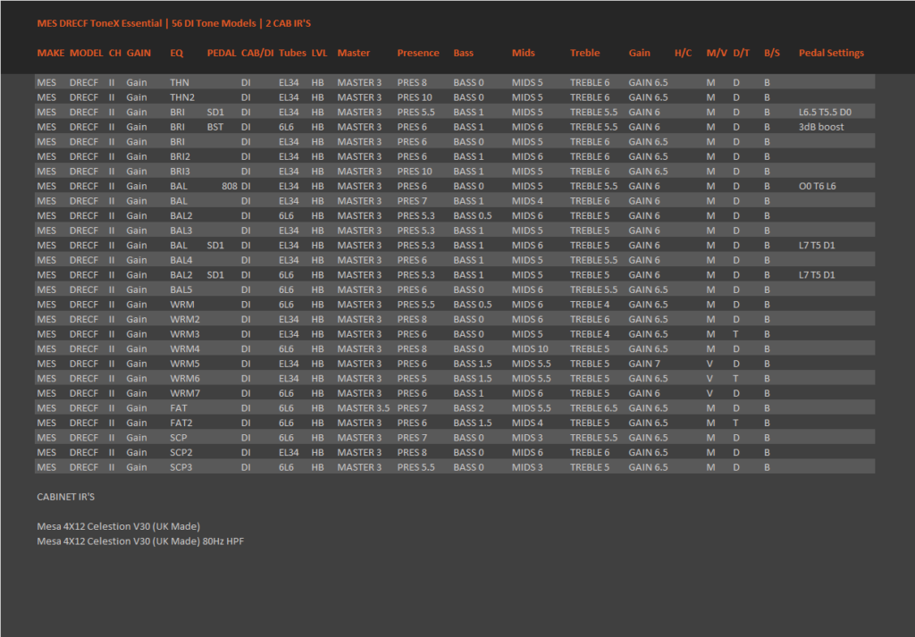Click PRES 10 in the BRI3 row
This screenshot has height=637, width=915.
tap(415, 172)
